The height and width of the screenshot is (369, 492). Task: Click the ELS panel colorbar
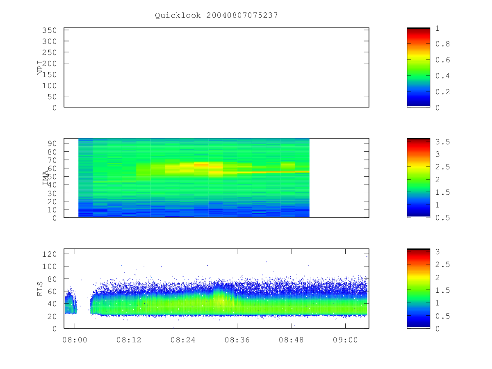(x=418, y=288)
